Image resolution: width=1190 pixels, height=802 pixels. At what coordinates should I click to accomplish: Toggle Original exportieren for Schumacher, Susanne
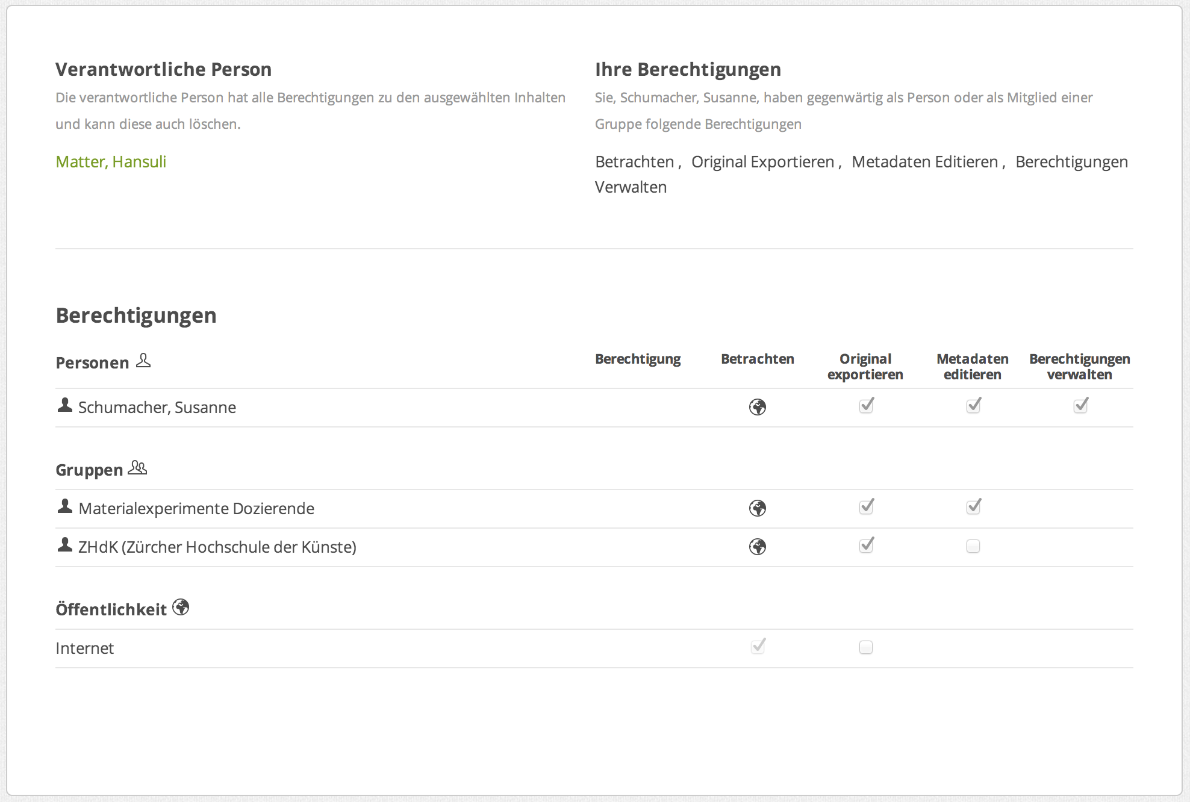865,406
